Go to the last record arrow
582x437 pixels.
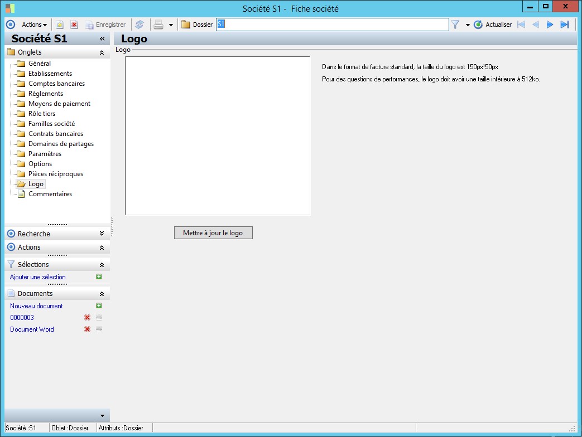[x=565, y=25]
